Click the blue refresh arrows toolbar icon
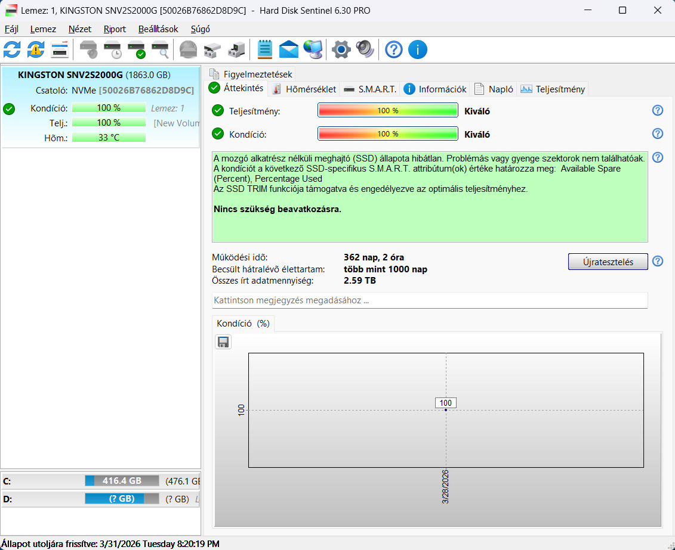The height and width of the screenshot is (550, 675). 12,49
